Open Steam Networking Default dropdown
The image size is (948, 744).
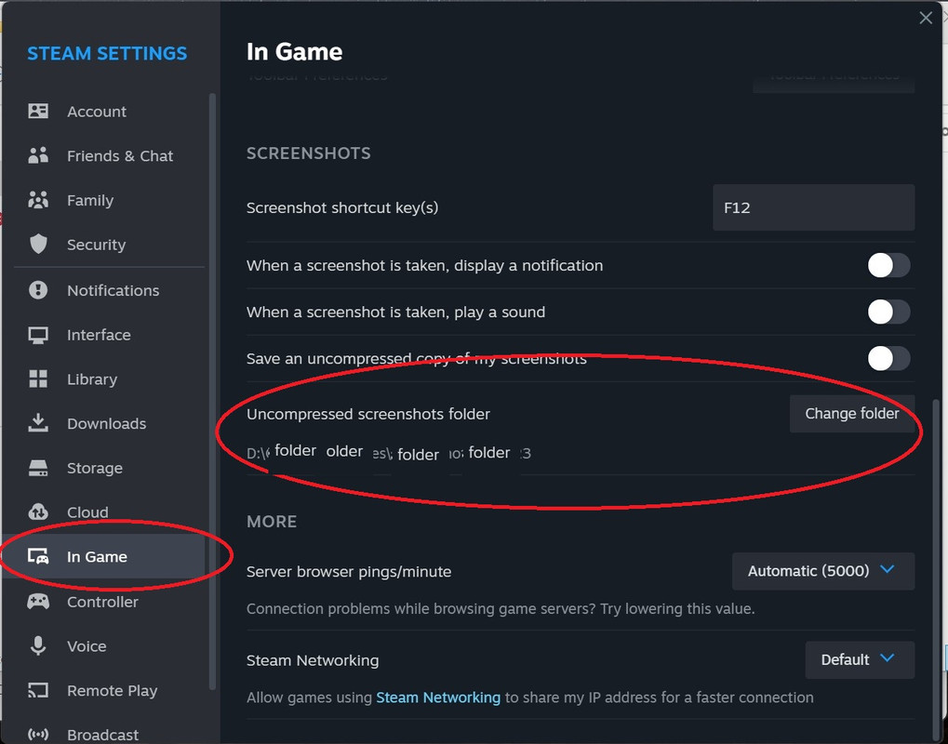click(859, 659)
